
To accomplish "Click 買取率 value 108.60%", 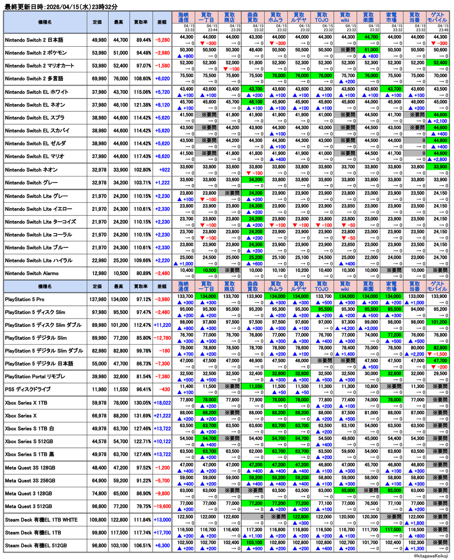I will [x=144, y=78].
